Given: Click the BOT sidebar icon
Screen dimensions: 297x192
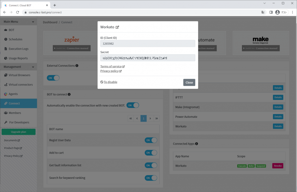Looking at the screenshot, I should 6,30.
